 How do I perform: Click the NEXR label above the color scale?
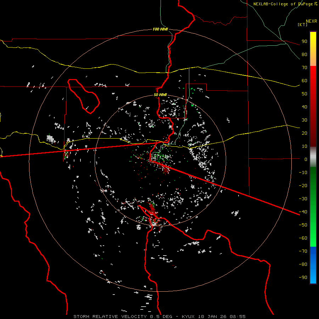(x=312, y=21)
